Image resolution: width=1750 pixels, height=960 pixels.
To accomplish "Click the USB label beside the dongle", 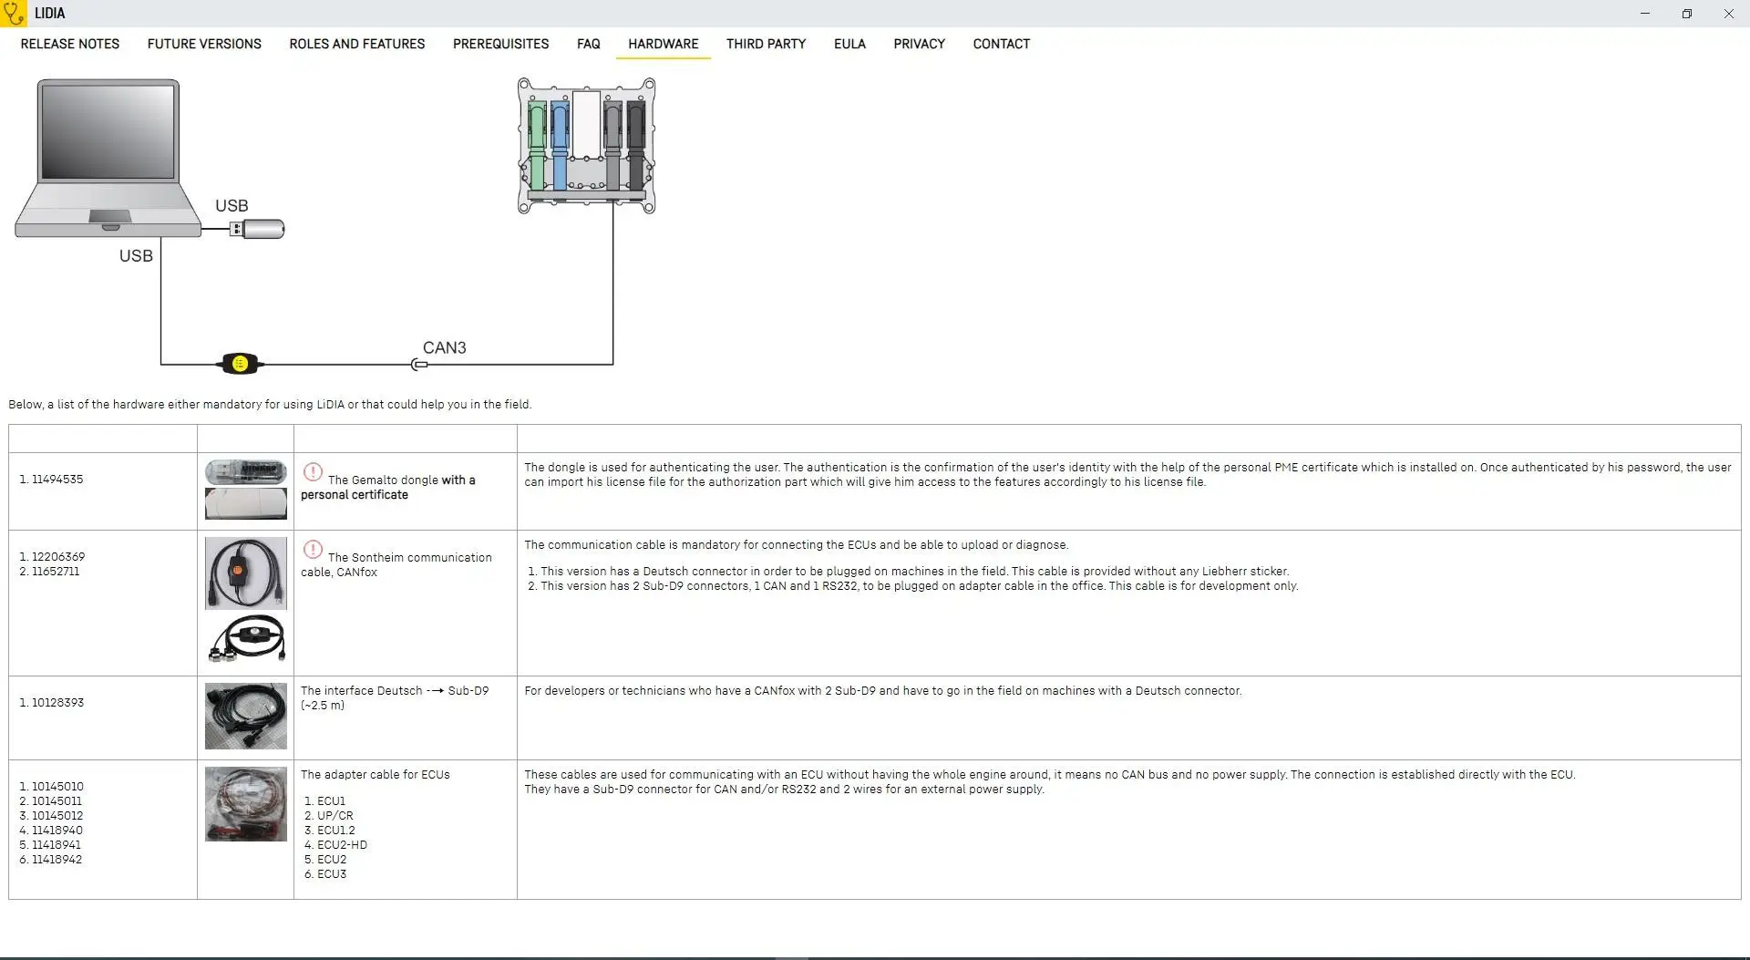I will (x=232, y=206).
